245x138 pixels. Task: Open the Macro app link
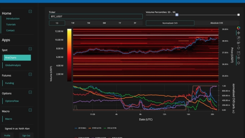pyautogui.click(x=8, y=119)
